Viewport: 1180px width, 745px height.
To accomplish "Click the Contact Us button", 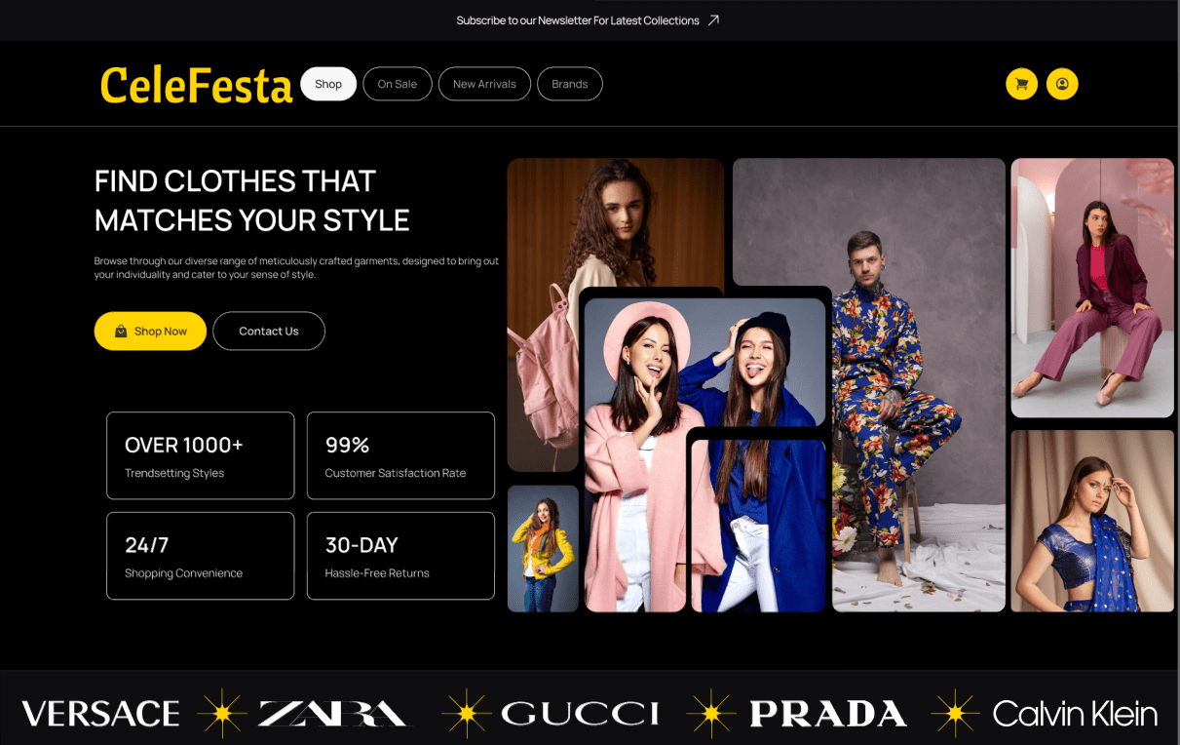I will [269, 332].
